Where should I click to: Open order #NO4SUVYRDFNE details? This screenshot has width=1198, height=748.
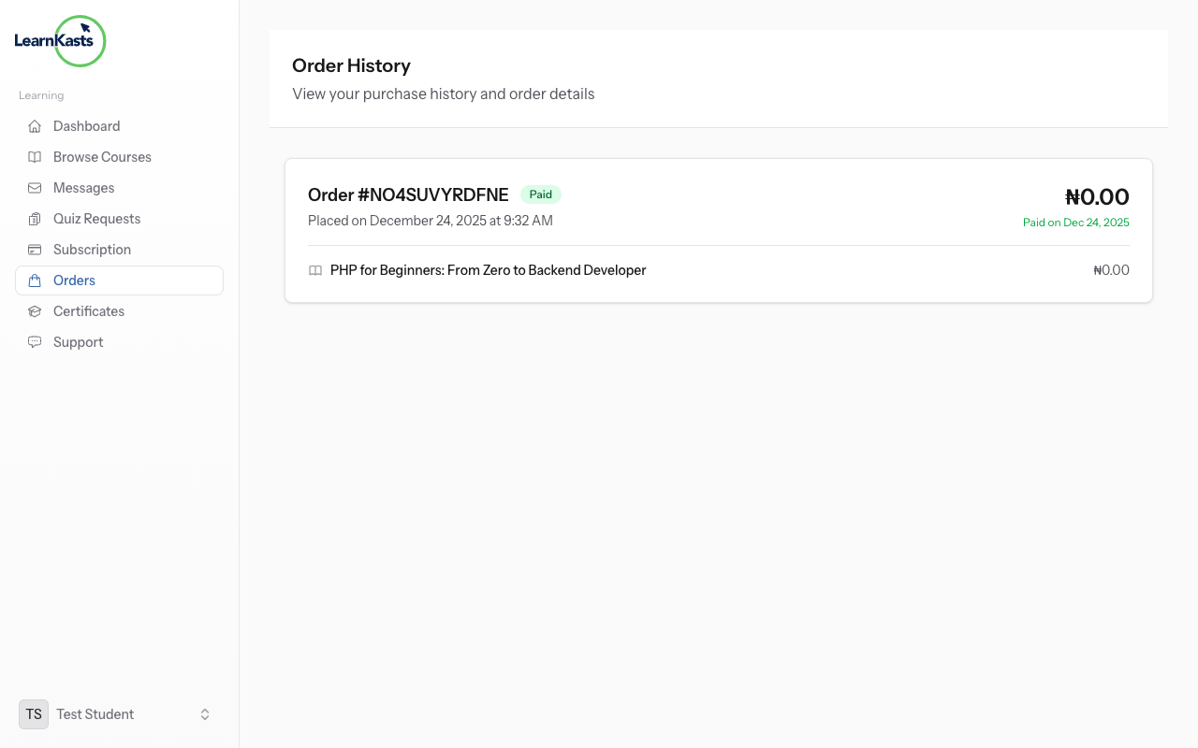pyautogui.click(x=408, y=194)
